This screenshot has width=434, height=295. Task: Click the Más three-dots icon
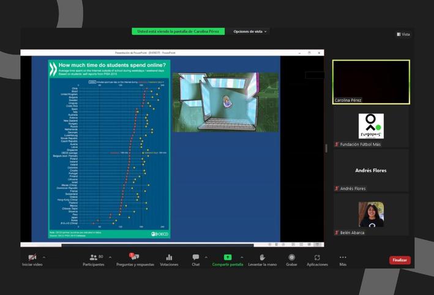click(x=343, y=258)
